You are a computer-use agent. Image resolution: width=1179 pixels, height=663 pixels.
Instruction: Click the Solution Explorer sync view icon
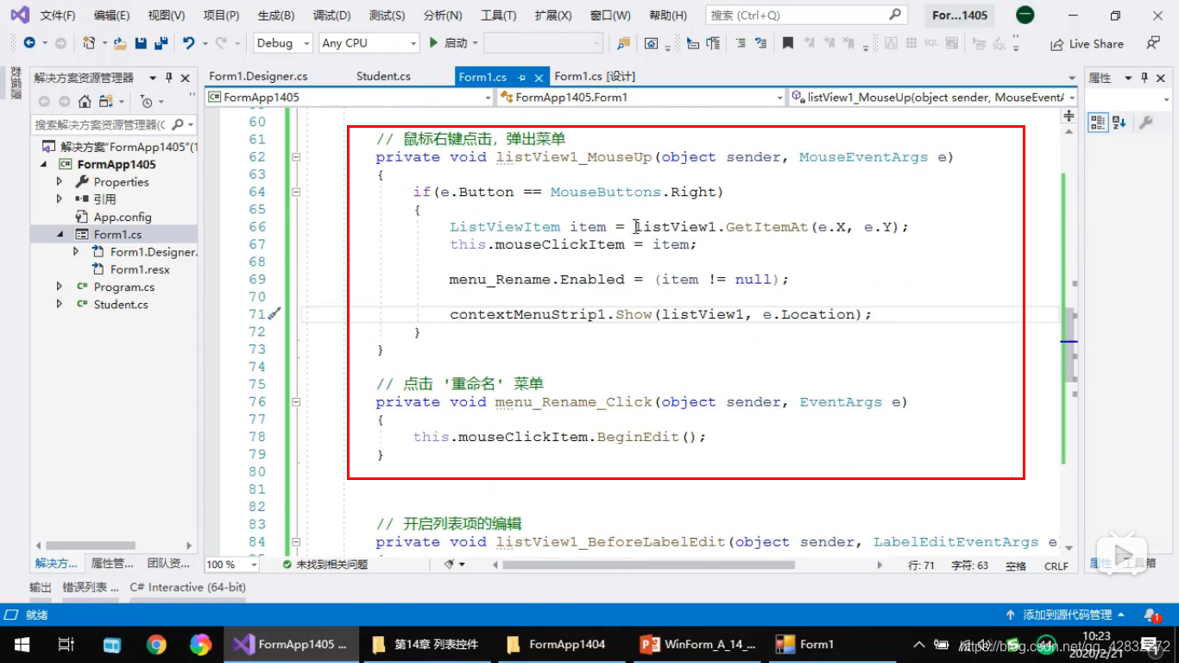(x=106, y=102)
